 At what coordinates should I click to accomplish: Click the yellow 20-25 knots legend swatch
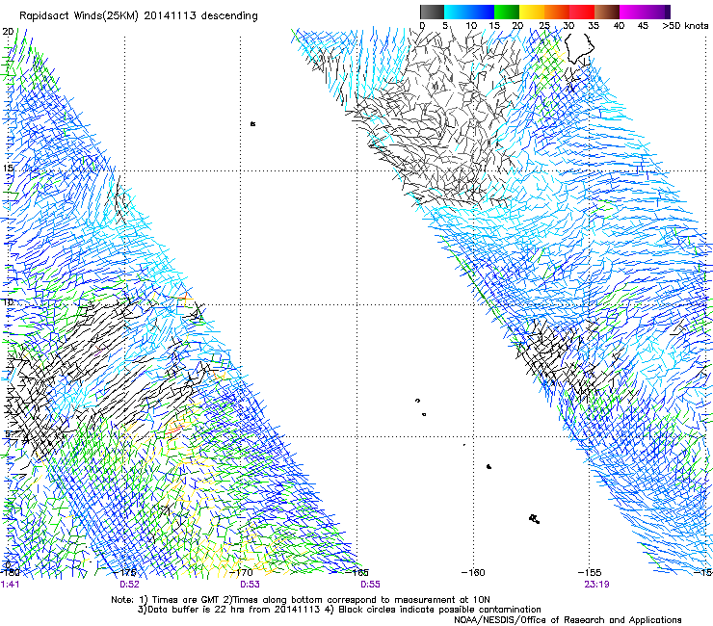(x=532, y=12)
